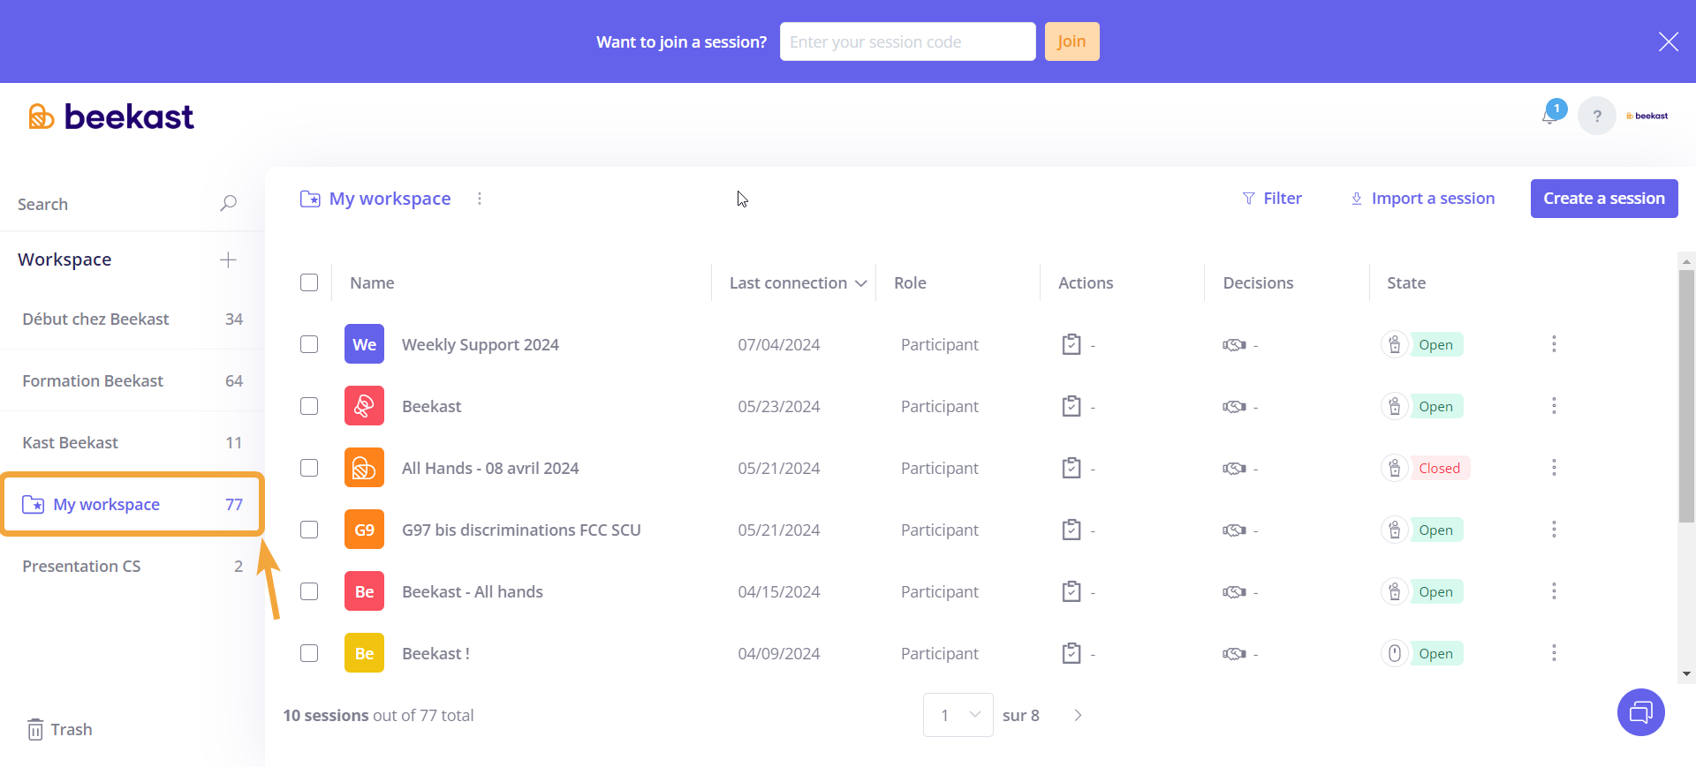Viewport: 1696px width, 767px height.
Task: Open the Filter option
Action: point(1272,199)
